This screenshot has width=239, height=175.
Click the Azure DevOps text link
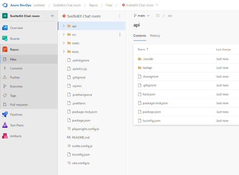coord(21,5)
